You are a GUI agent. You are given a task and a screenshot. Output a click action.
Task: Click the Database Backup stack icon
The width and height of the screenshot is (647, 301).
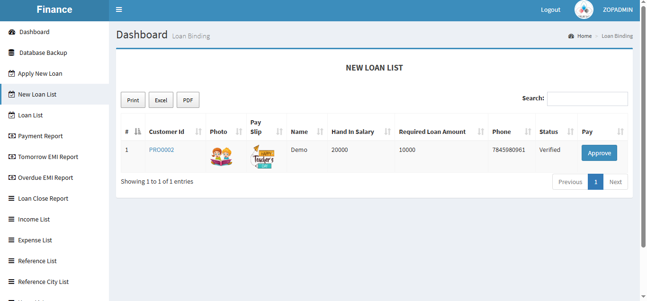[x=11, y=53]
